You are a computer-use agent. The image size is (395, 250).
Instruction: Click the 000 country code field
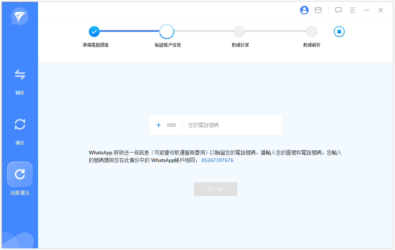[171, 125]
